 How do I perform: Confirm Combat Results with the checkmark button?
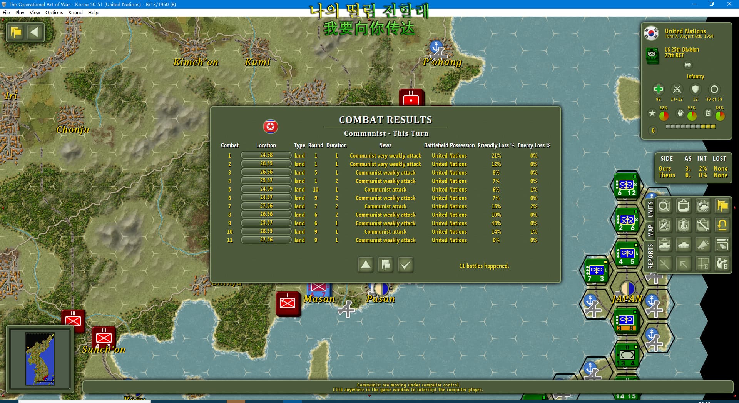406,265
